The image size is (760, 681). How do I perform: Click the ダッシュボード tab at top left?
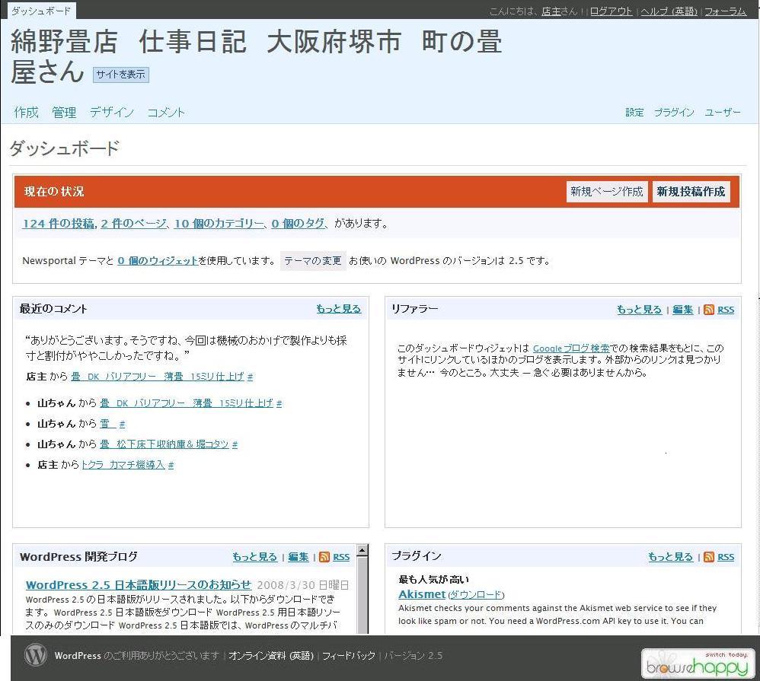pyautogui.click(x=41, y=11)
